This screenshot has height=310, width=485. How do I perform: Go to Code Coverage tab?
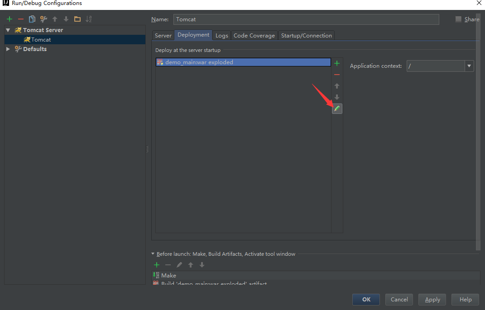tap(254, 36)
